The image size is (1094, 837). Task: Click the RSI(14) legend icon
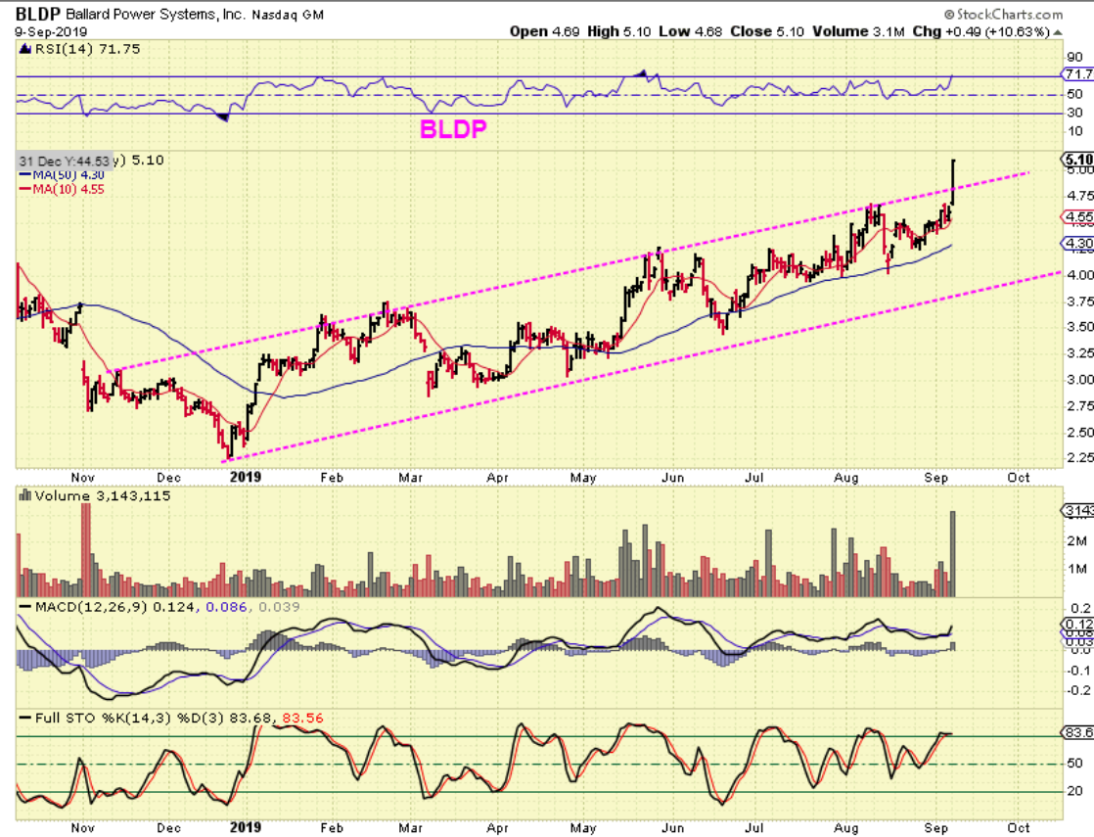[x=25, y=49]
